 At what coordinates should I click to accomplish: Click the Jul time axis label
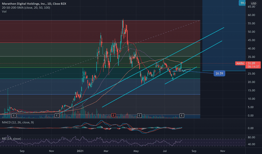(165, 151)
